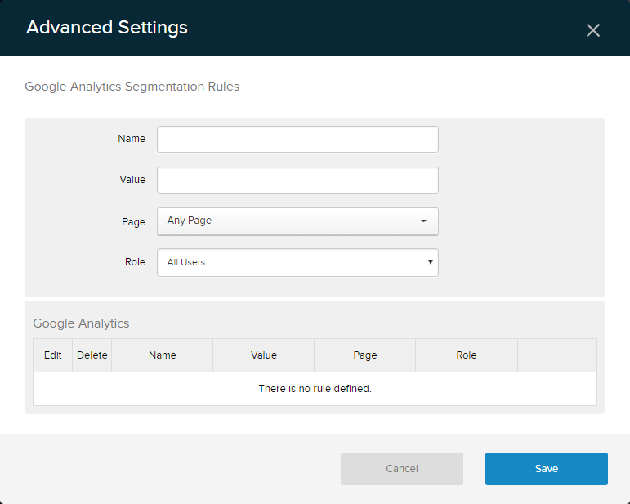Click the Name column header in table
The height and width of the screenshot is (504, 630).
point(163,355)
